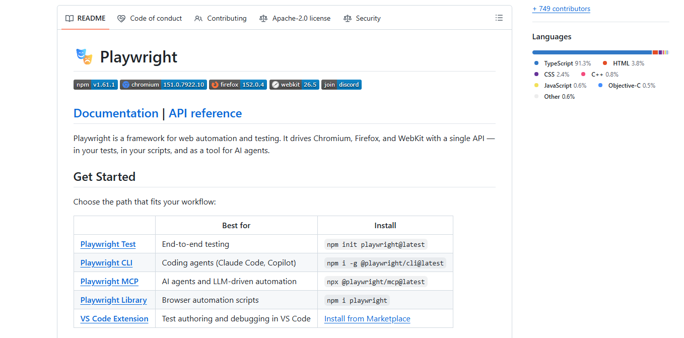684x338 pixels.
Task: Switch to the Security tab
Action: click(x=362, y=18)
